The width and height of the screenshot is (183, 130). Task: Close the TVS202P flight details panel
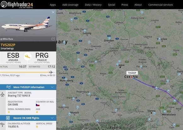53,12
